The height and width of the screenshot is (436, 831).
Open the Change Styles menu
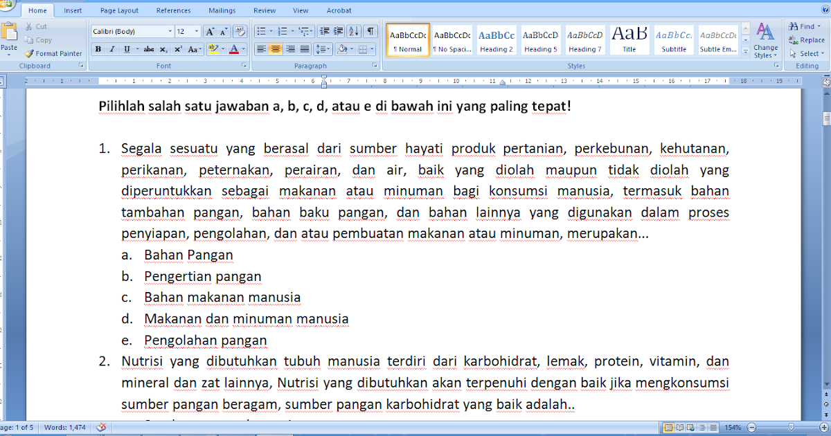click(766, 43)
